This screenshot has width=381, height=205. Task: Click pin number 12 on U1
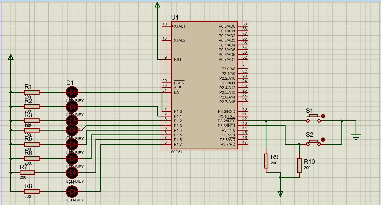[245, 119]
